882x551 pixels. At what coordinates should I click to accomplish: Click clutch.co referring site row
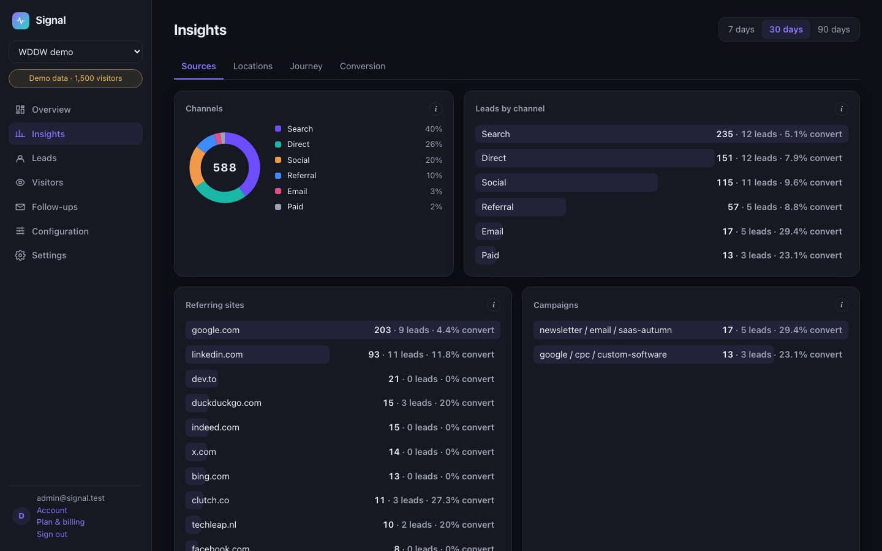click(x=343, y=500)
